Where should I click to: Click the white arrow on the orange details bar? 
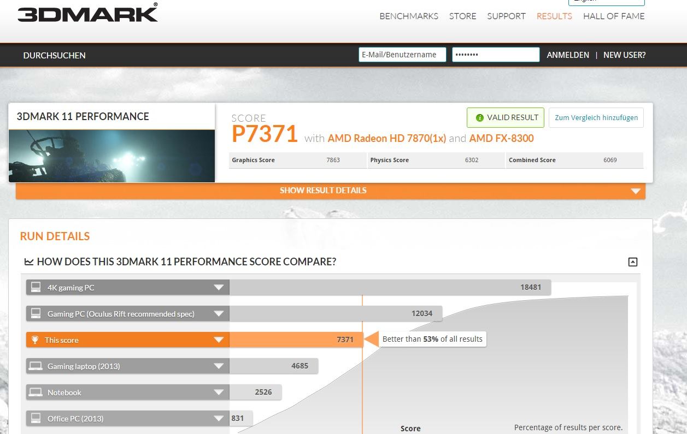coord(635,191)
